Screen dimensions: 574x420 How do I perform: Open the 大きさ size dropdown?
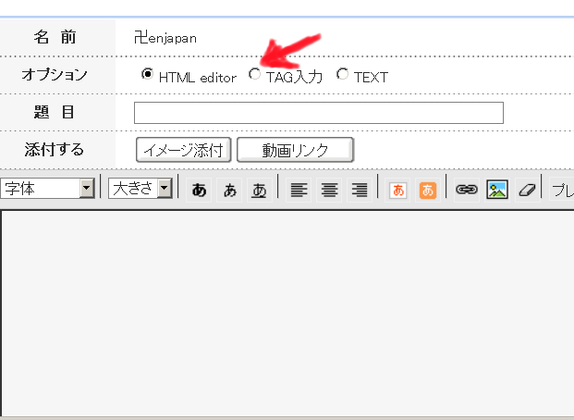pos(140,189)
